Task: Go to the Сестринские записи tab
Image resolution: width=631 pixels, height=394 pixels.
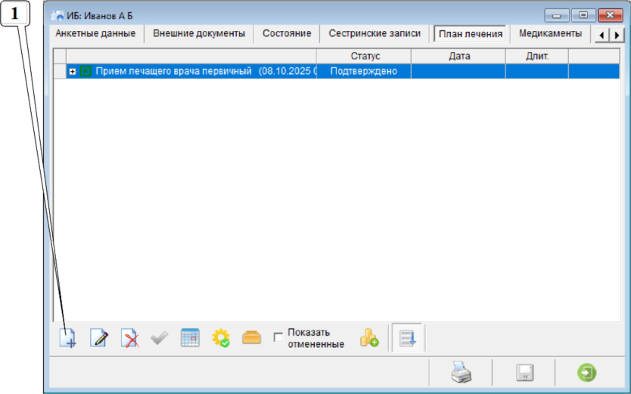Action: point(375,34)
